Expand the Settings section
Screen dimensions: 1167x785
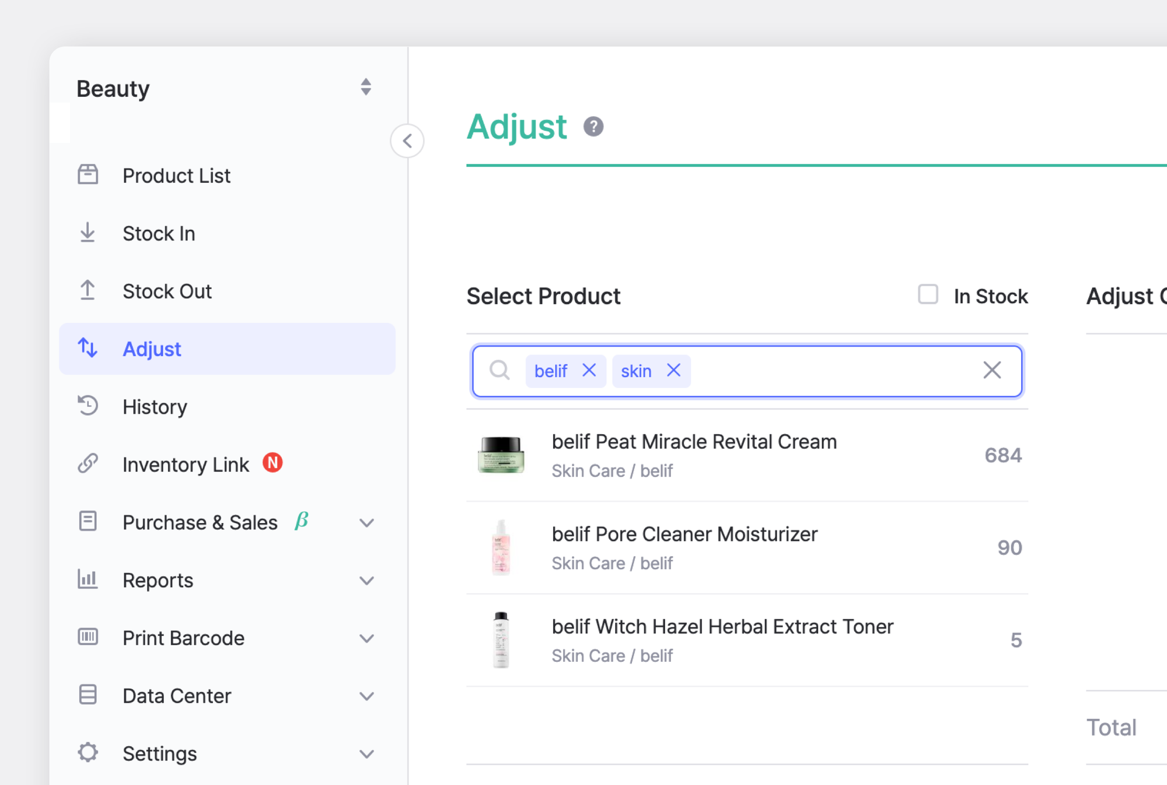[x=367, y=752]
